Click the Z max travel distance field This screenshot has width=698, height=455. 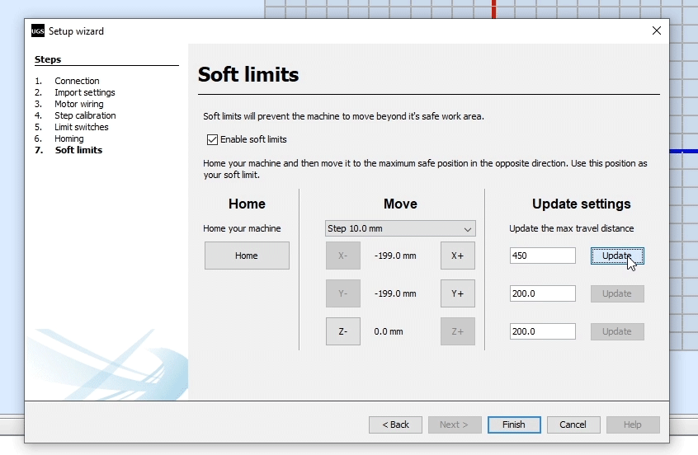(542, 331)
